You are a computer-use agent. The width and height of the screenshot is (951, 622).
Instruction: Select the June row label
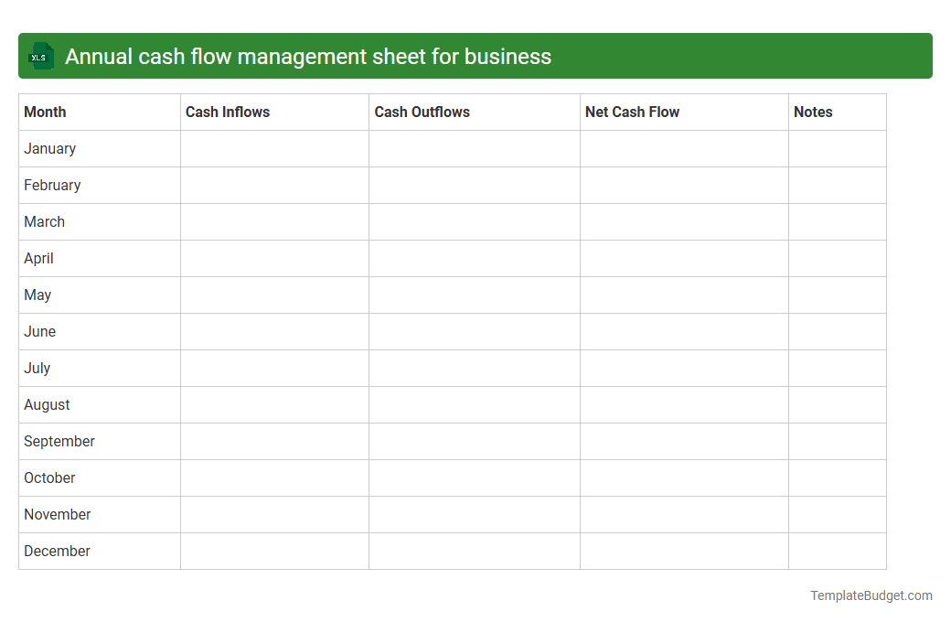point(39,331)
